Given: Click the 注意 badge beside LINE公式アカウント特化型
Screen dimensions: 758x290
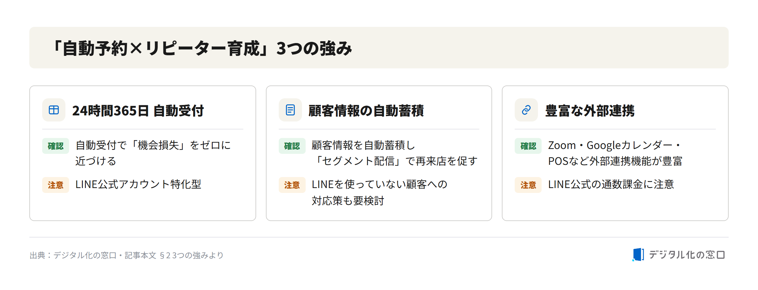Looking at the screenshot, I should [x=56, y=185].
